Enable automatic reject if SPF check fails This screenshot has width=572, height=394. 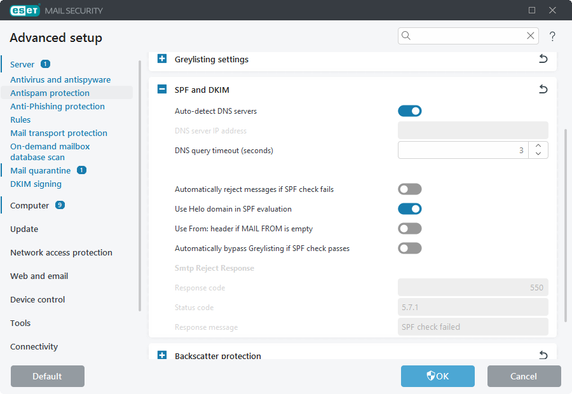[410, 189]
